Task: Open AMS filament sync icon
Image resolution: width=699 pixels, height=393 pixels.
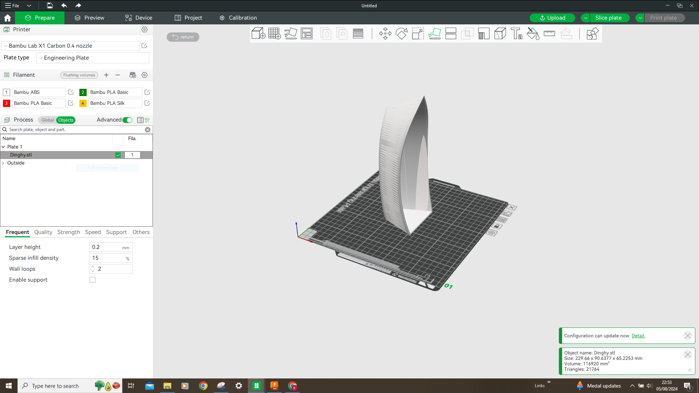Action: (133, 75)
